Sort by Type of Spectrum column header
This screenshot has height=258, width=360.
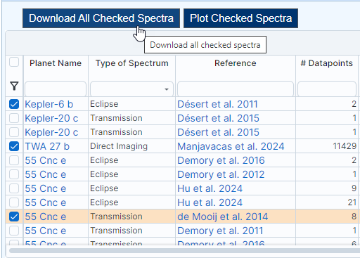pos(131,63)
